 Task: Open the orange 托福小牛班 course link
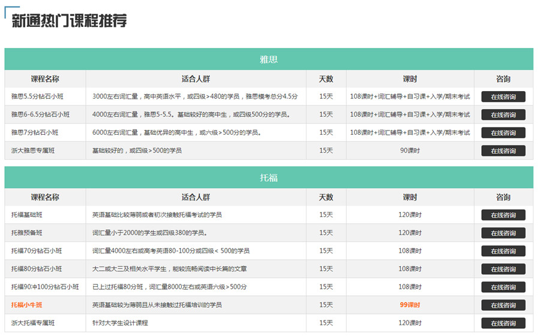[27, 305]
